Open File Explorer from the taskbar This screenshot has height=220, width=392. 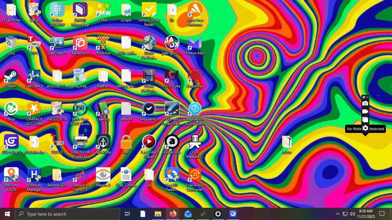coord(158,214)
